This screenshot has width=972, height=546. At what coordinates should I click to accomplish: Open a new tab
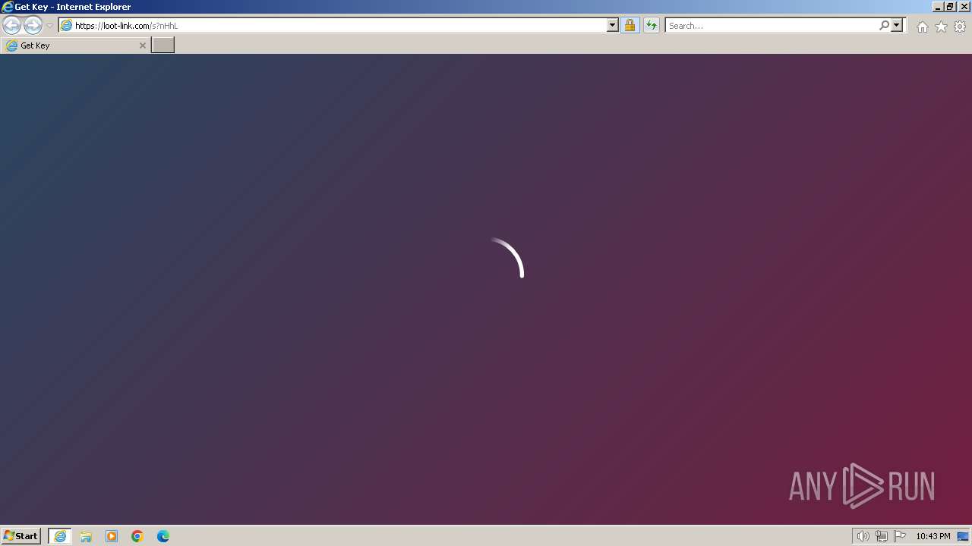pos(163,45)
